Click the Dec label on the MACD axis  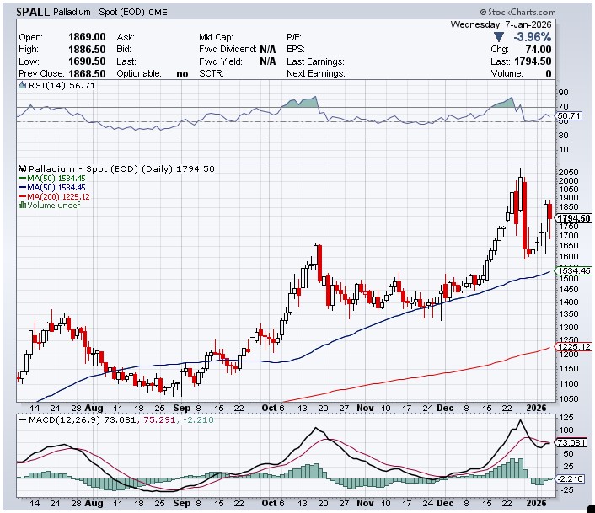coord(445,503)
